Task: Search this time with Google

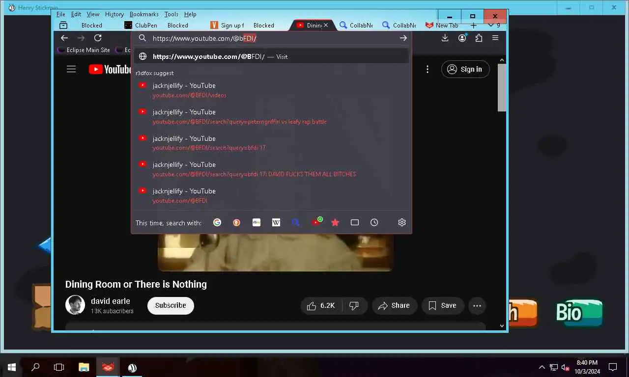Action: 217,222
